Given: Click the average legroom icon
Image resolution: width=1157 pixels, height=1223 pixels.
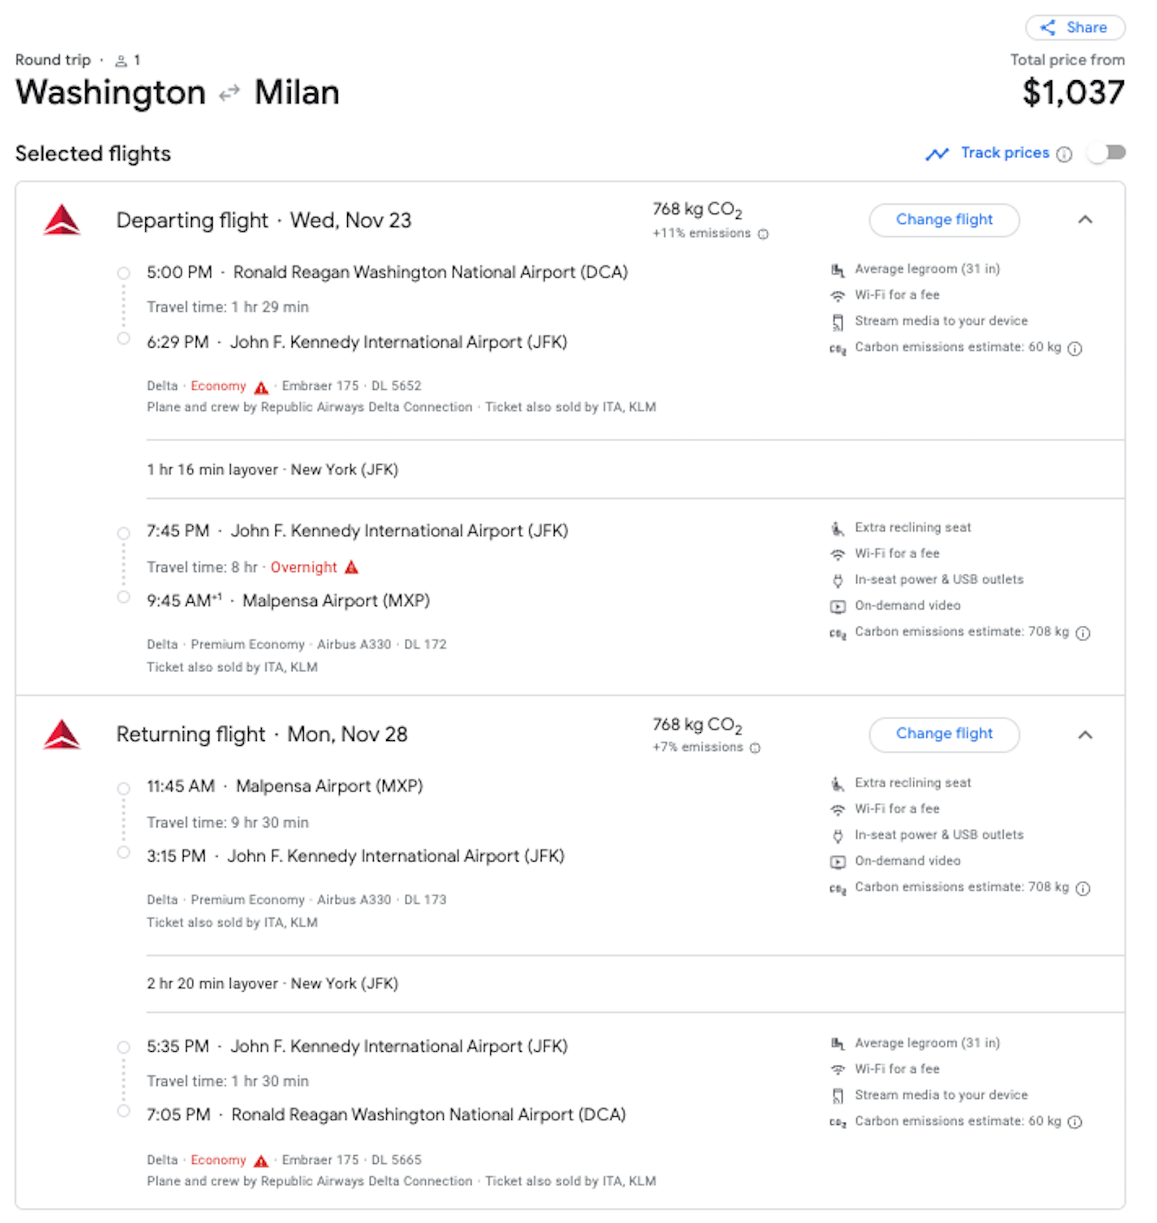Looking at the screenshot, I should click(839, 269).
